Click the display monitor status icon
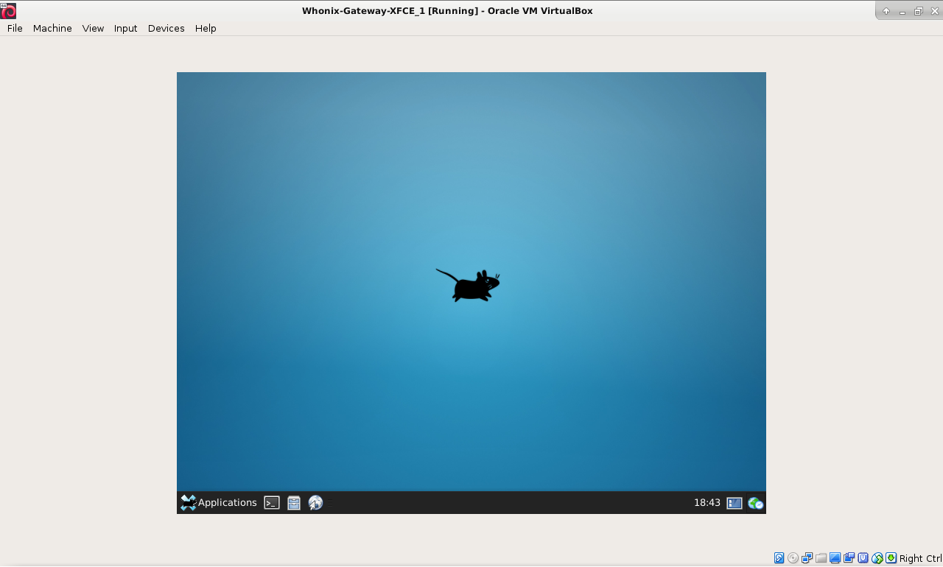 835,558
